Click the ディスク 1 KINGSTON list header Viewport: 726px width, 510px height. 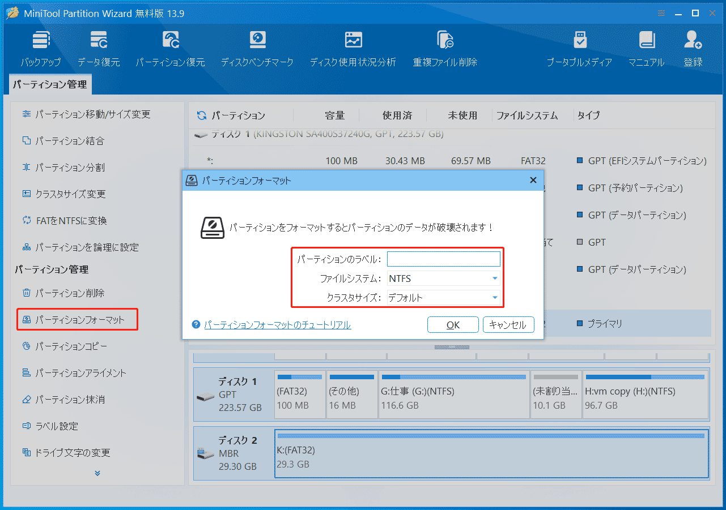[x=319, y=135]
